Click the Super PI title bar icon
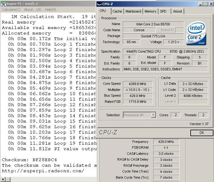The image size is (214, 182). pyautogui.click(x=3, y=4)
